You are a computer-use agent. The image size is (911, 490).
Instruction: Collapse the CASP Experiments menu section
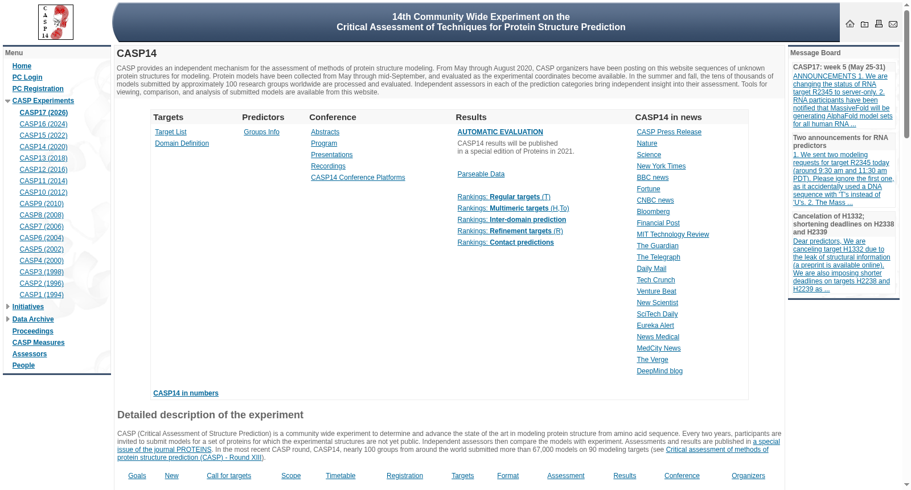(8, 101)
